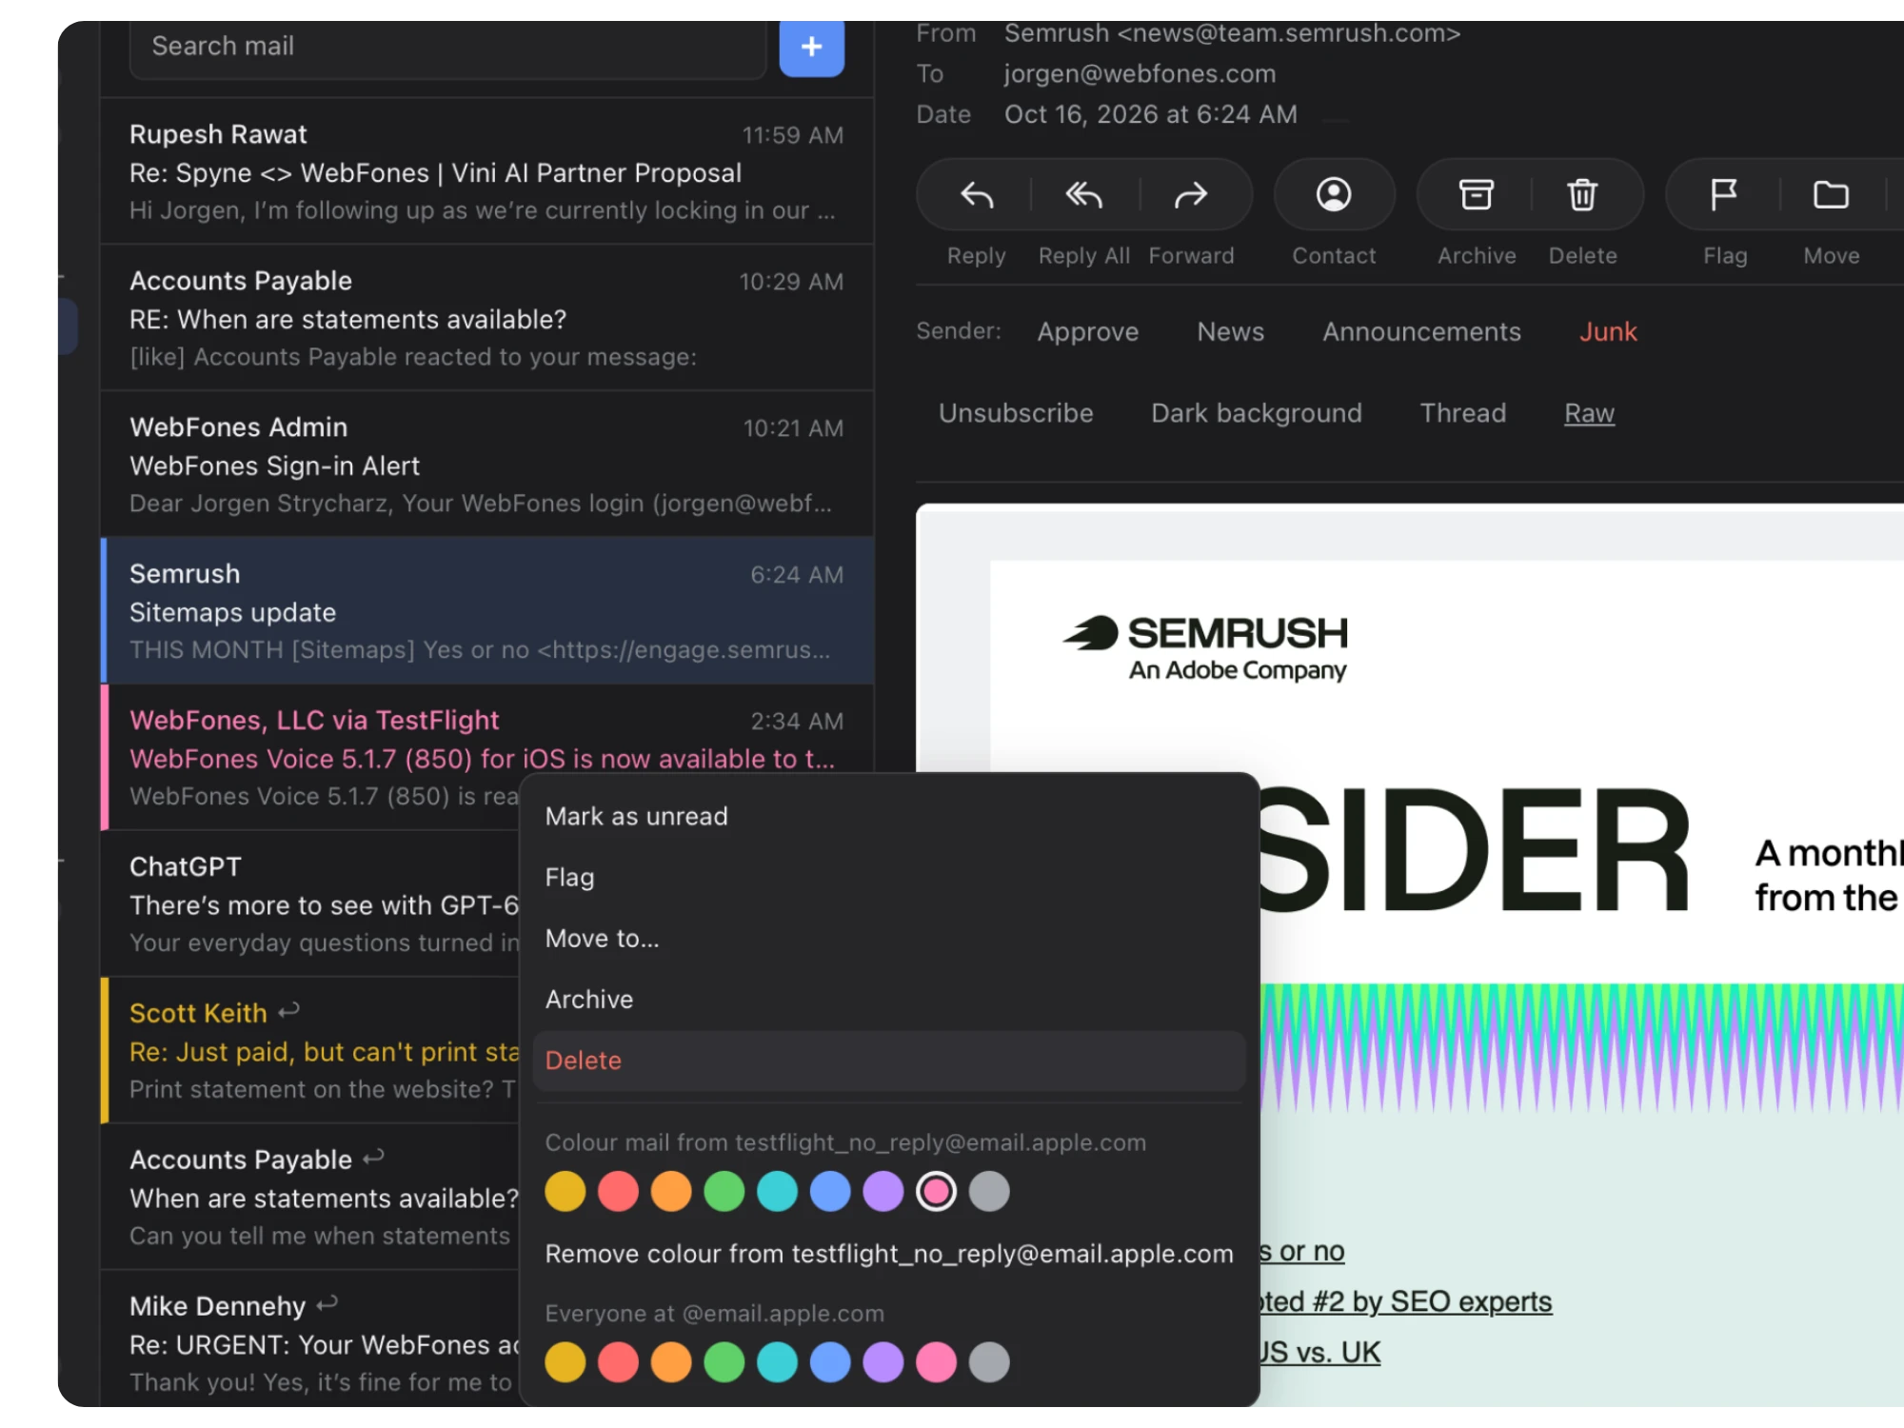Open the WebFones Sign-in Alert email

coord(486,465)
